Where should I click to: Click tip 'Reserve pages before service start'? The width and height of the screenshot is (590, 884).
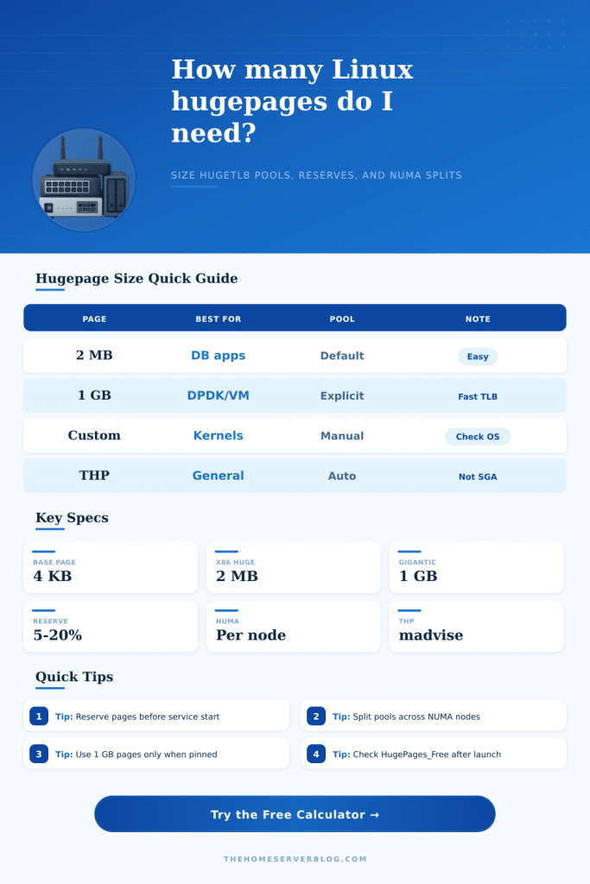pos(156,716)
